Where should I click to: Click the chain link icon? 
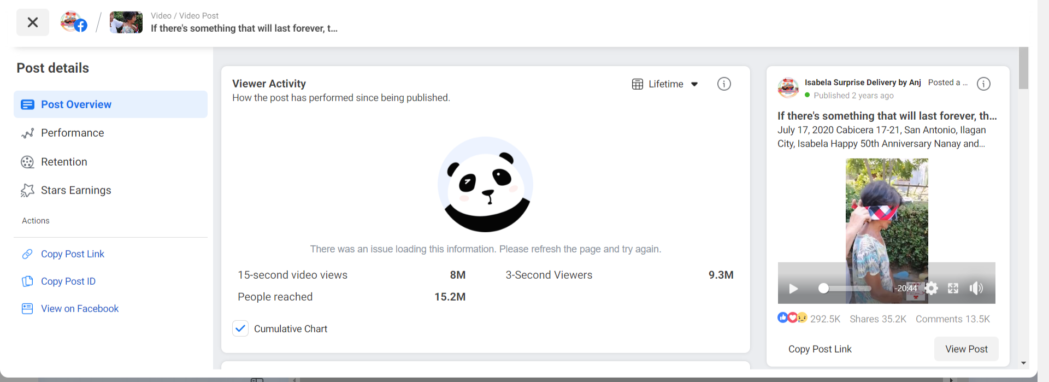coord(27,254)
